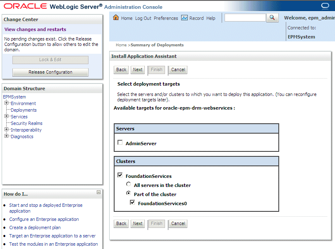Screen dimensions: 335x249
Task: Click the Record chart icon
Action: (184, 18)
